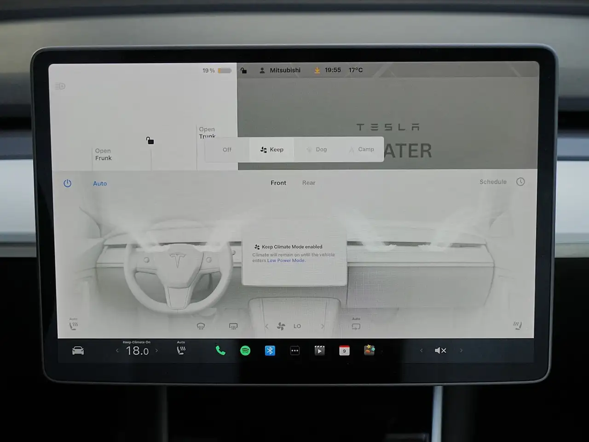Image resolution: width=589 pixels, height=442 pixels.
Task: Open the Frunk
Action: 104,154
